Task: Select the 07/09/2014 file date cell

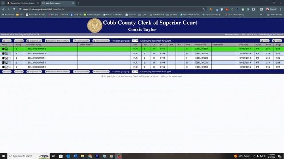Action: 245,58
